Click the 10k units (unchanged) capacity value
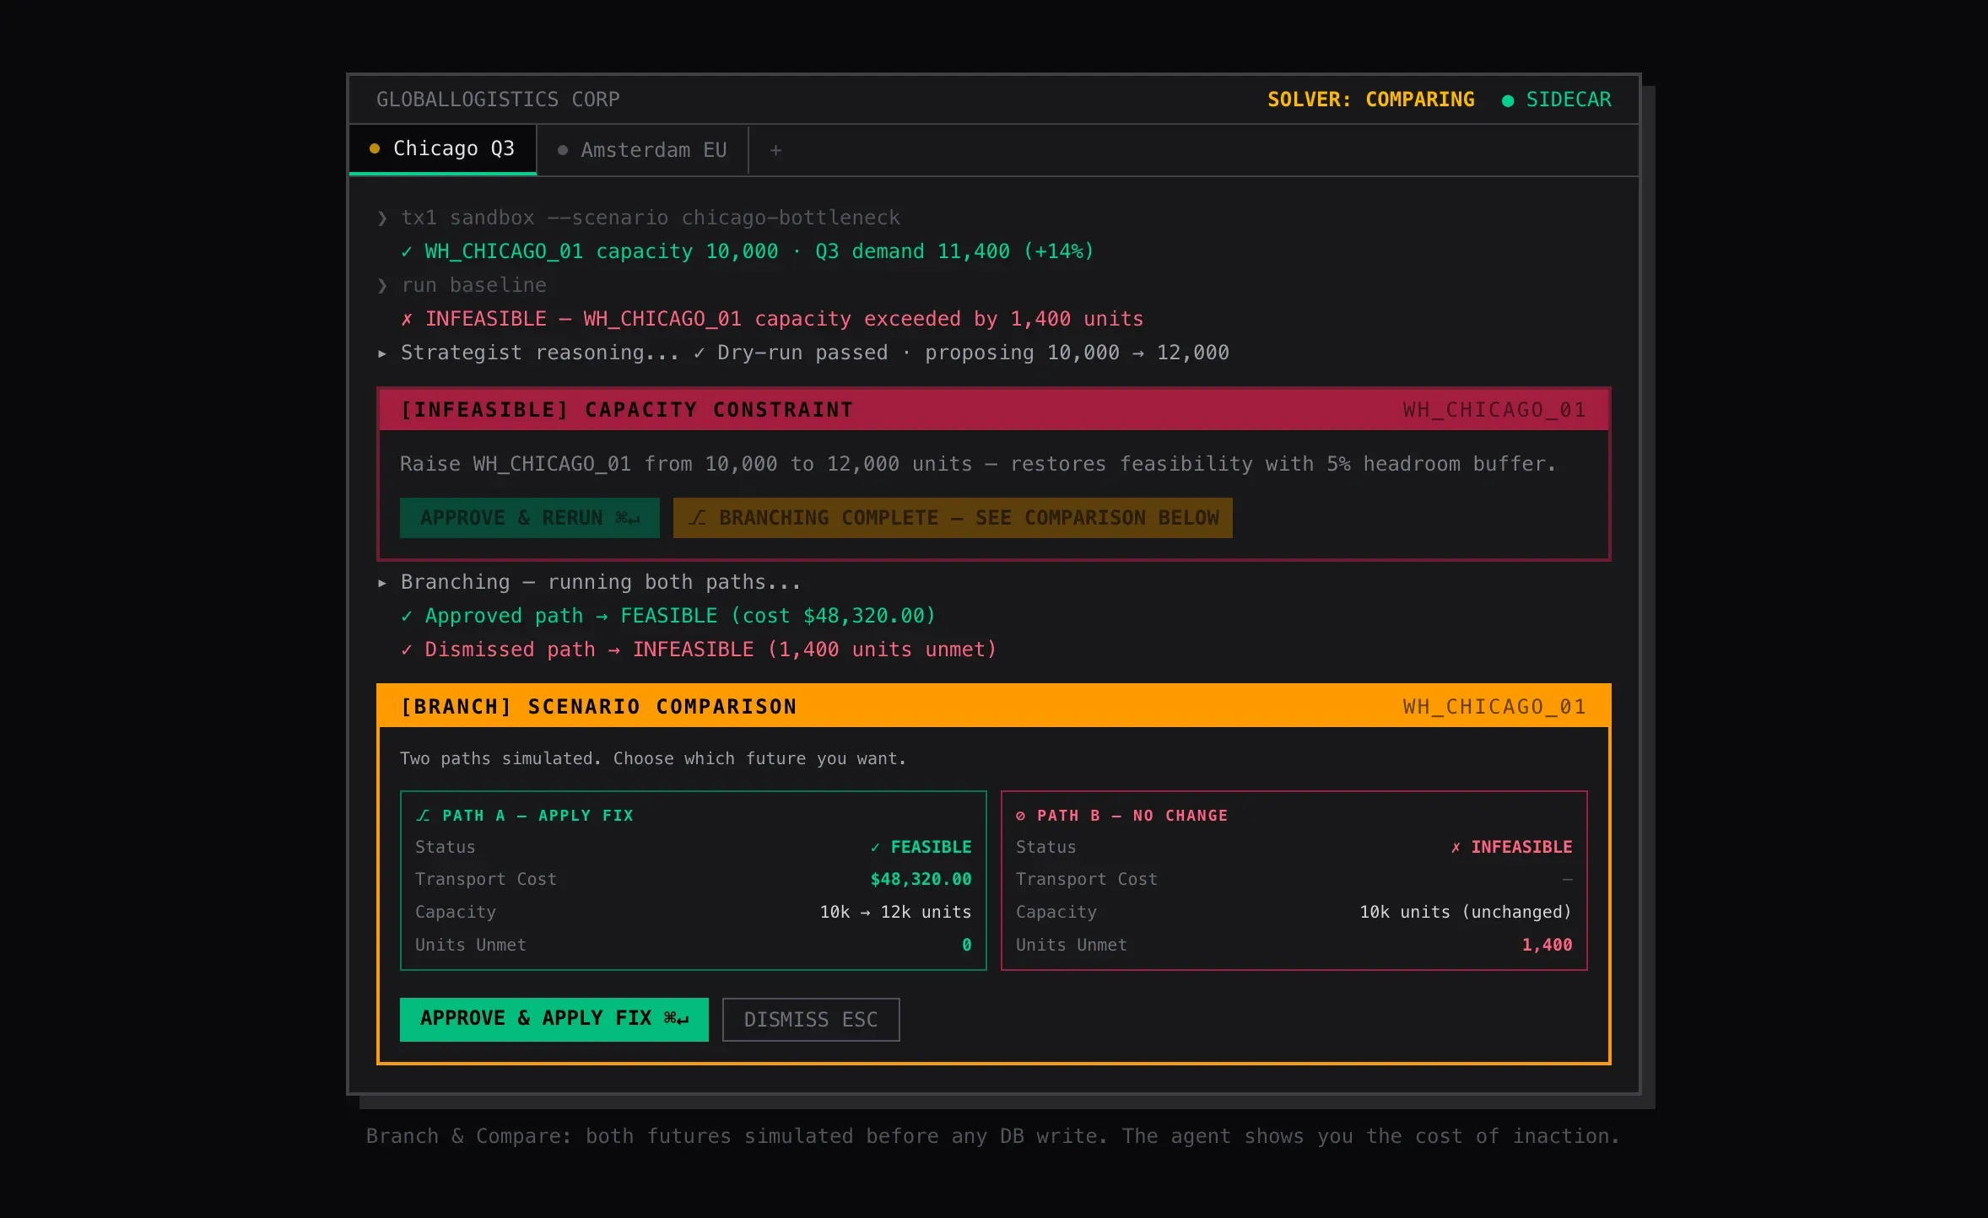This screenshot has height=1218, width=1988. pyautogui.click(x=1466, y=912)
